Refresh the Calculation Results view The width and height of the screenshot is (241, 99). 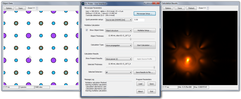coord(191,8)
